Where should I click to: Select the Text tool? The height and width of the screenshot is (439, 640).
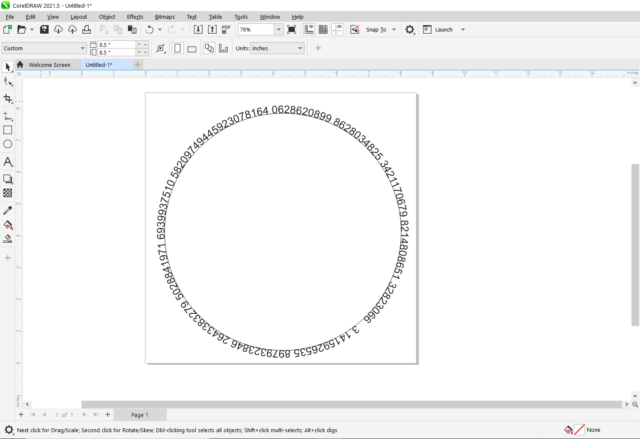click(x=8, y=162)
